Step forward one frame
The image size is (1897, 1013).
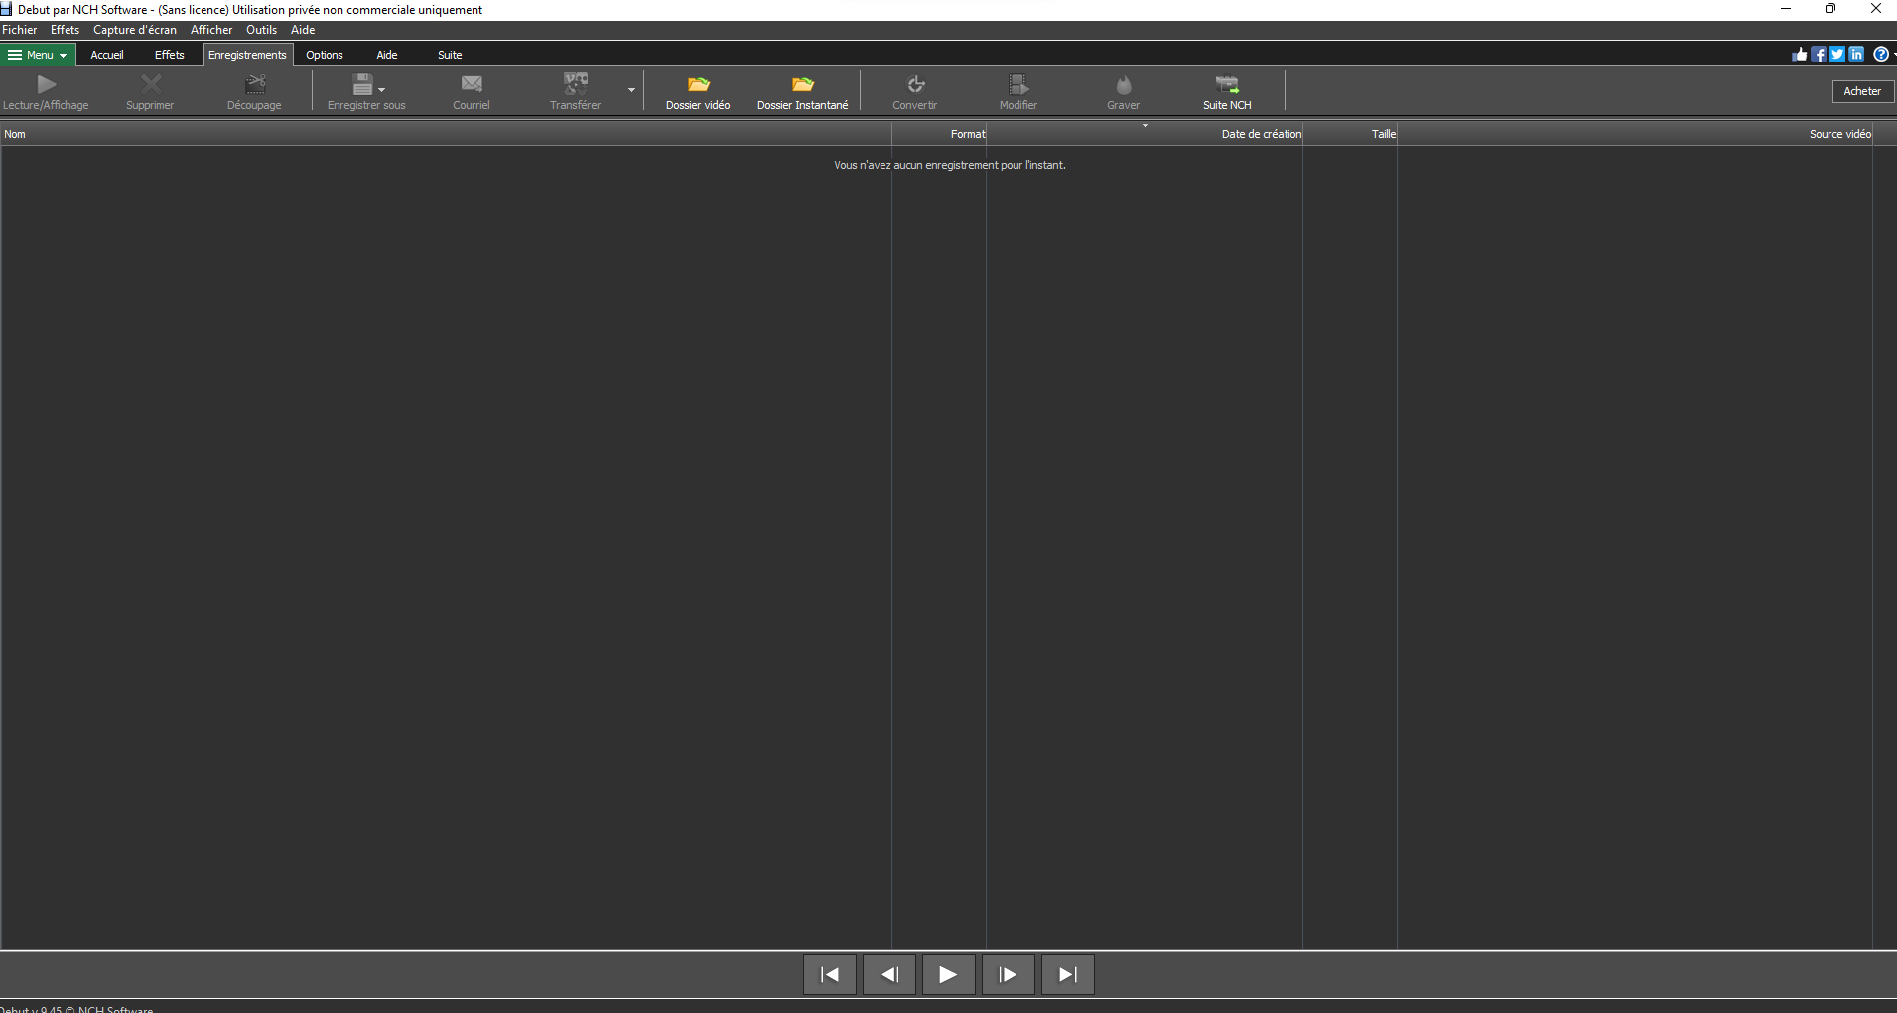1009,974
